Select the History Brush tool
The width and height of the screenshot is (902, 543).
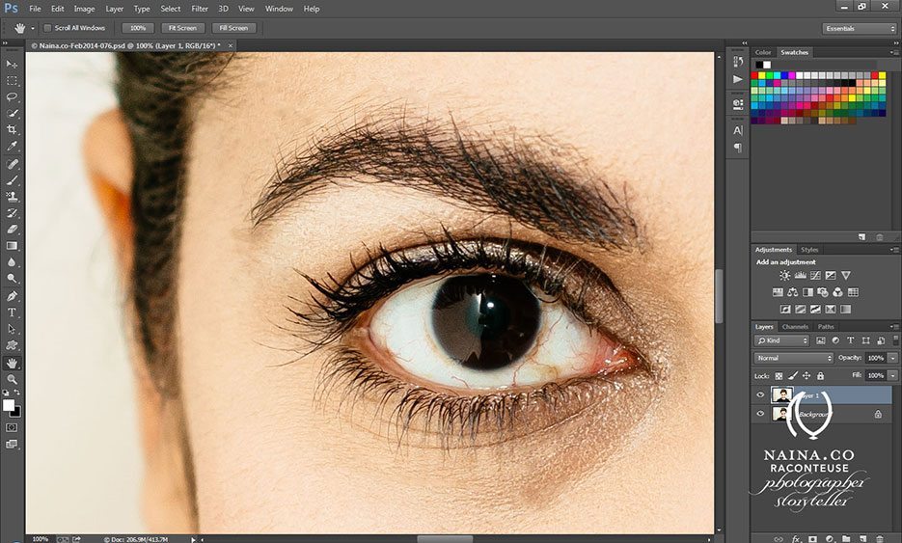click(x=12, y=213)
